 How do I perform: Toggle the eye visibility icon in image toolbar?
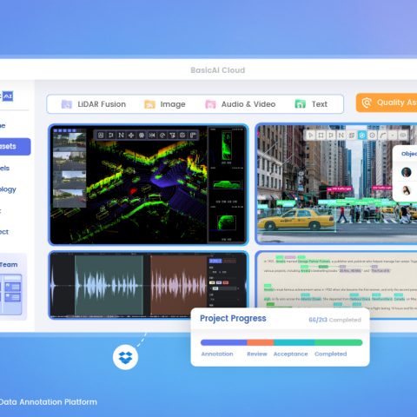point(403,136)
